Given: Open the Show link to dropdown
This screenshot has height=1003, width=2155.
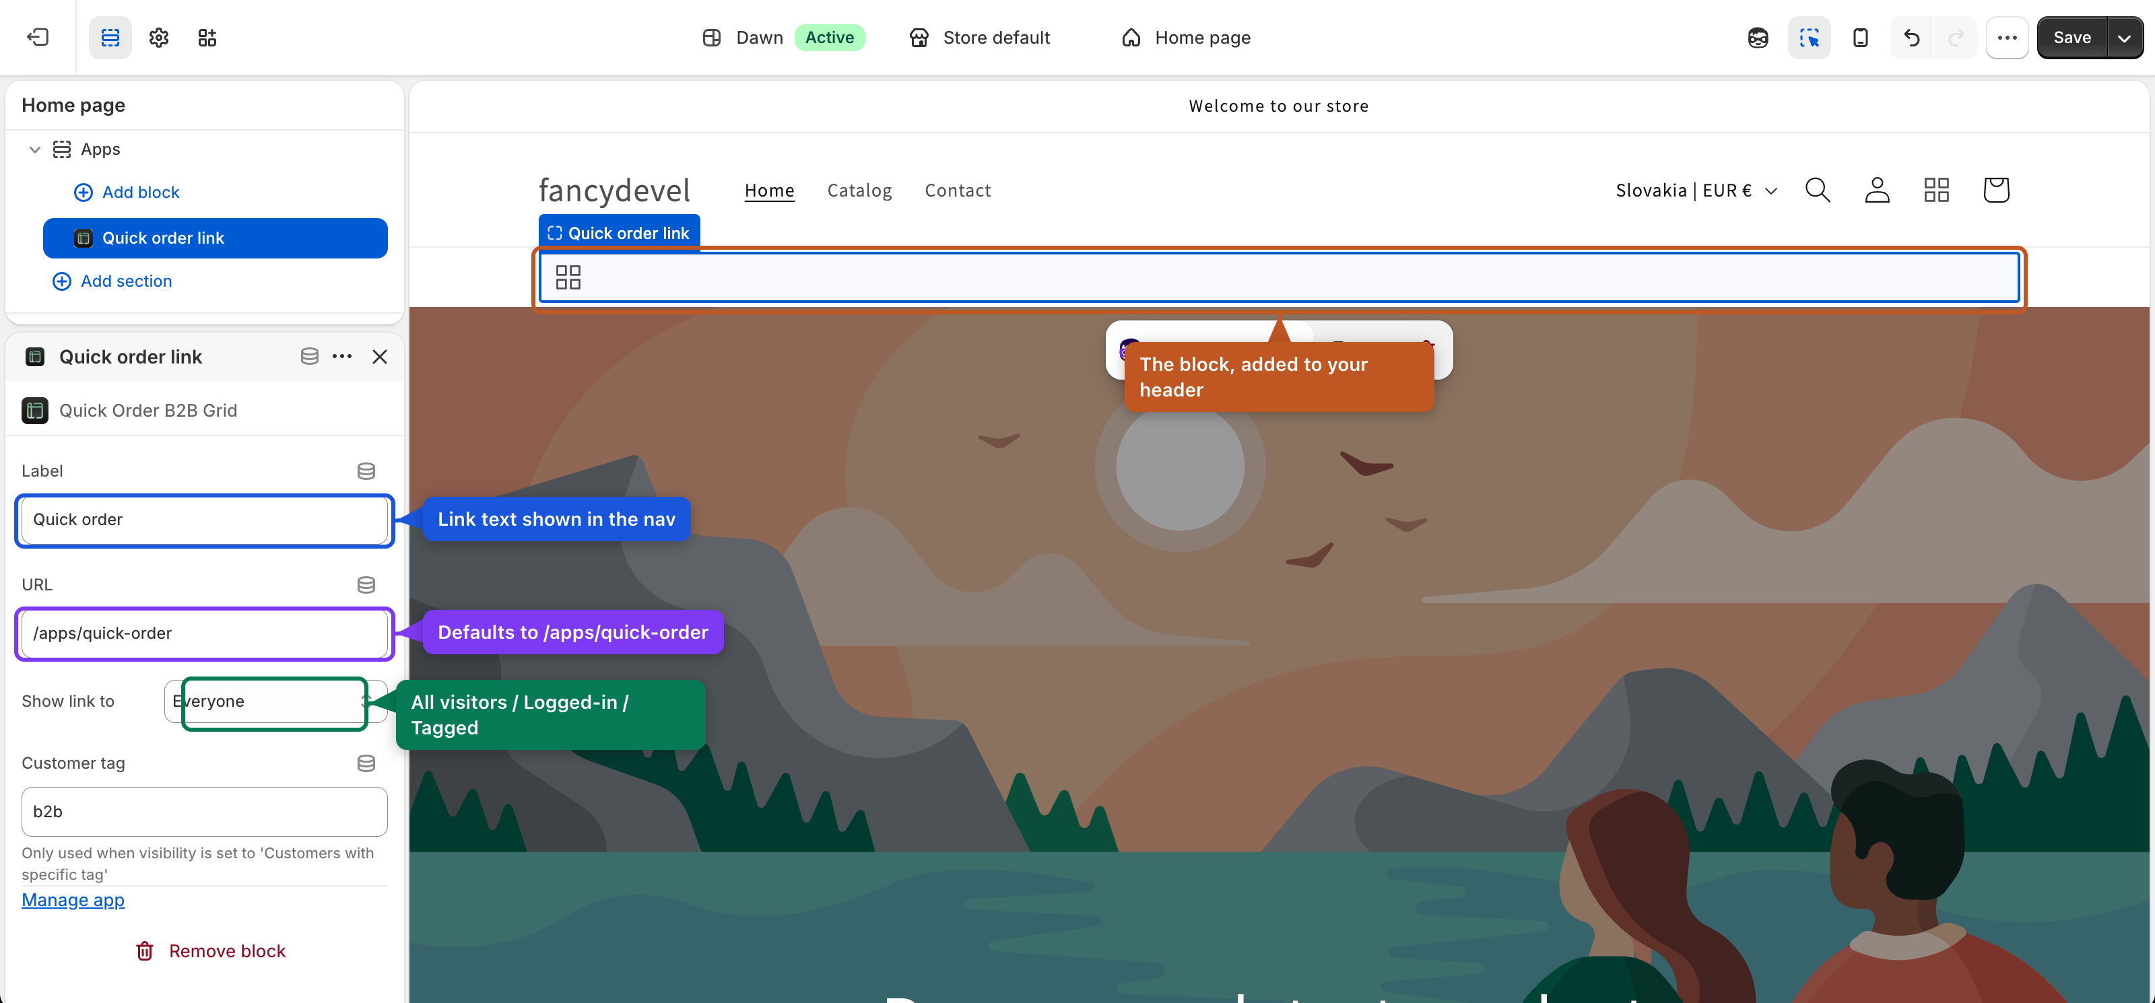Looking at the screenshot, I should coord(275,701).
